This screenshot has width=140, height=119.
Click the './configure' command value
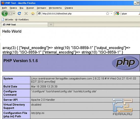tap(64, 91)
